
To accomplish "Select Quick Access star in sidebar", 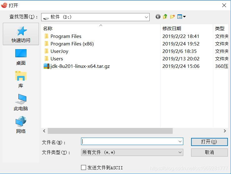I will 21,34.
